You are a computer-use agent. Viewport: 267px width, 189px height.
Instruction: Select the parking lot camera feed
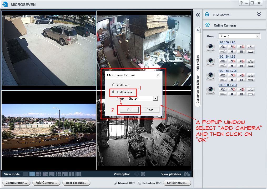(49, 50)
